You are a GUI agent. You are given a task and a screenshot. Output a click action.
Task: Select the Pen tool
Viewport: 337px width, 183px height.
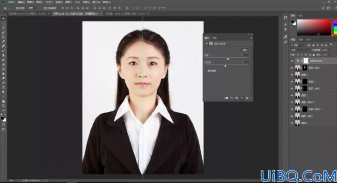click(3, 83)
